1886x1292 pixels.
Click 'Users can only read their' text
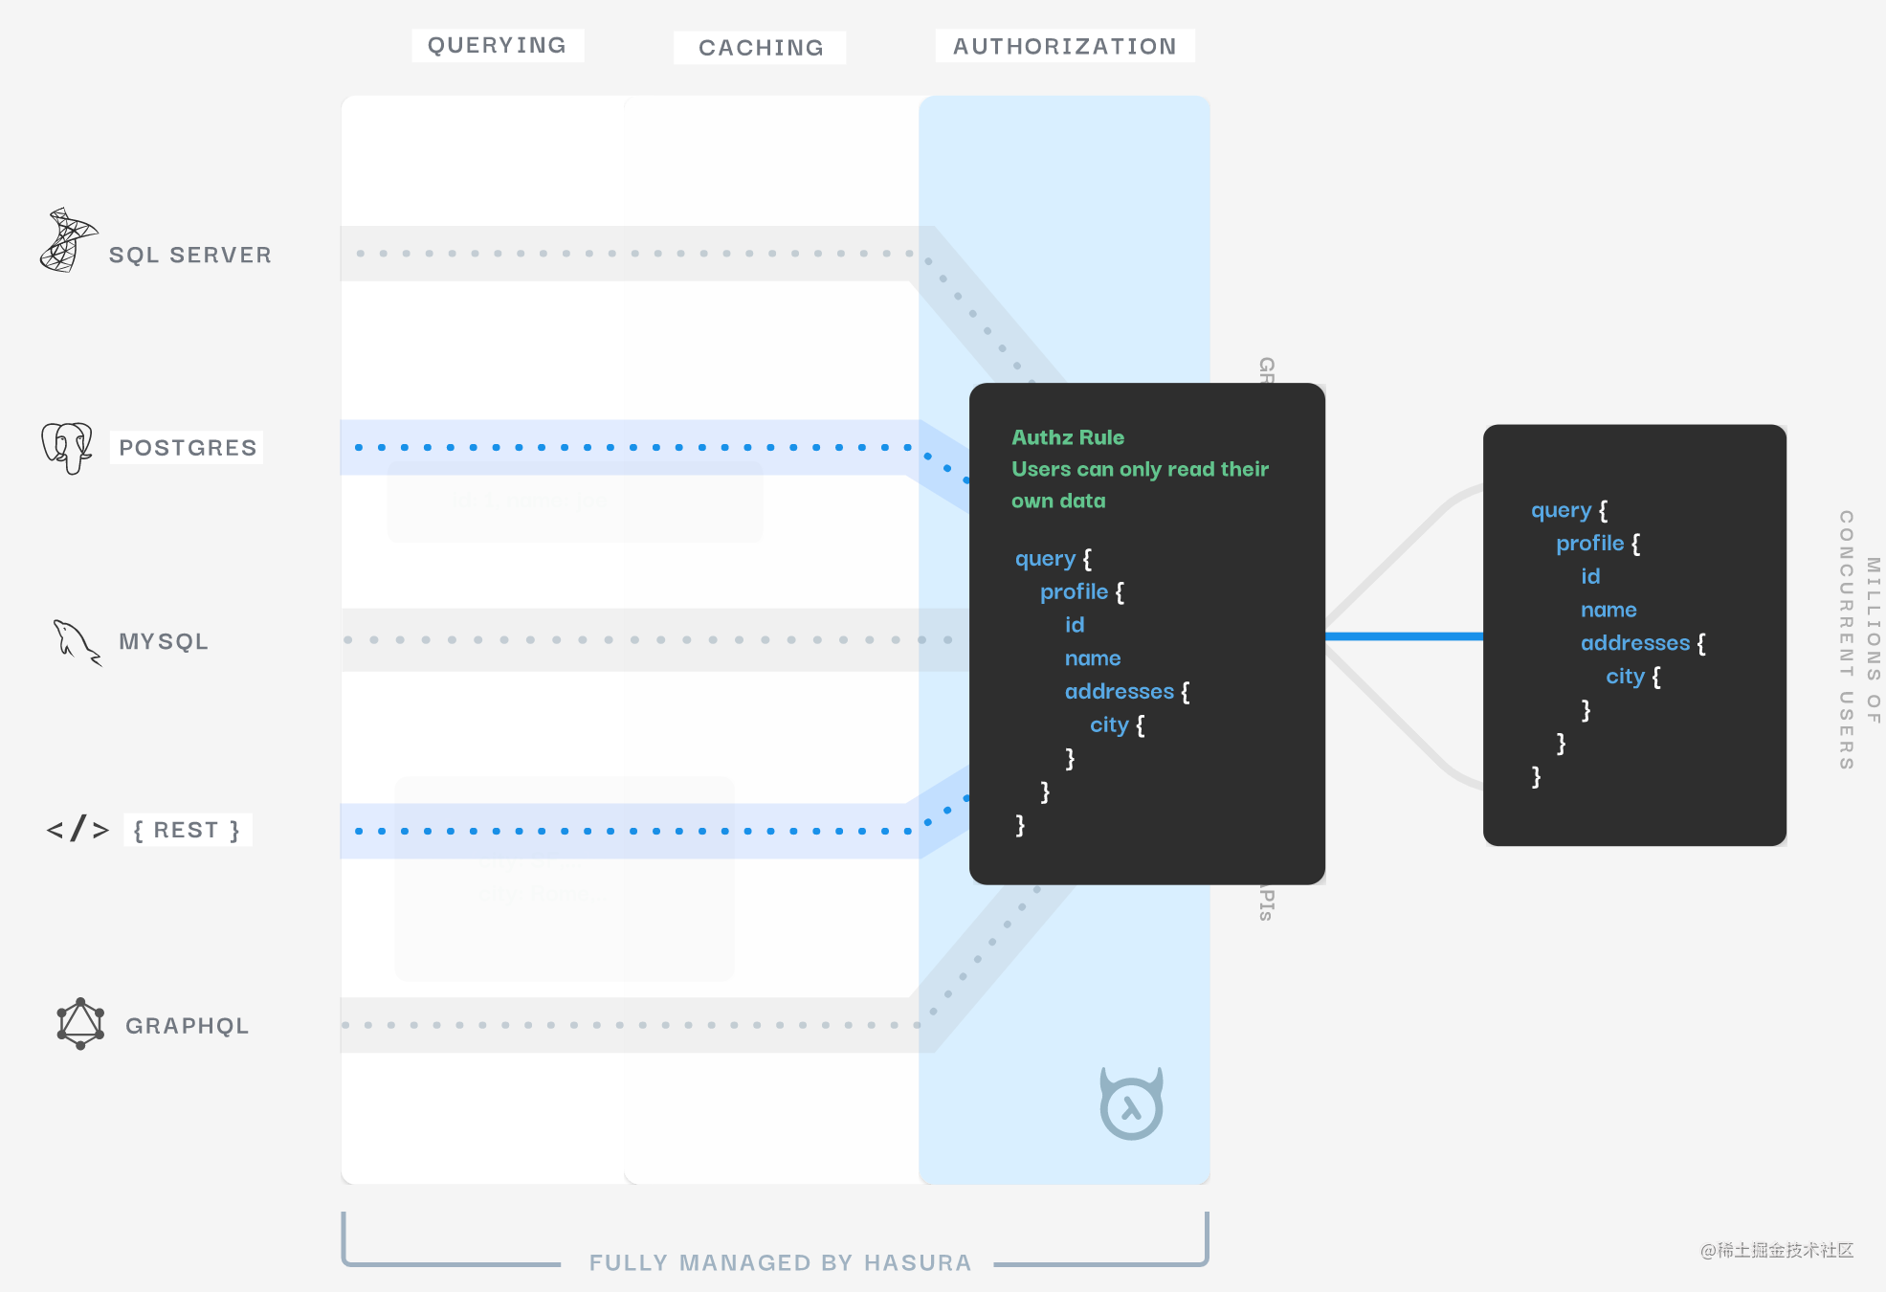coord(1140,469)
